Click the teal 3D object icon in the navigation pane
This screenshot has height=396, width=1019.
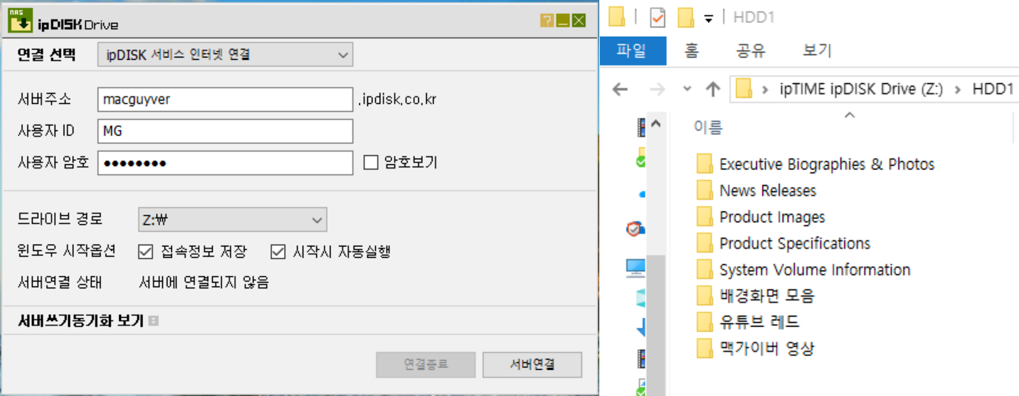[x=641, y=298]
